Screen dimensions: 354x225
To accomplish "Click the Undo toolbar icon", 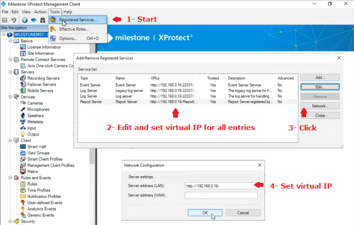I will click(x=14, y=20).
